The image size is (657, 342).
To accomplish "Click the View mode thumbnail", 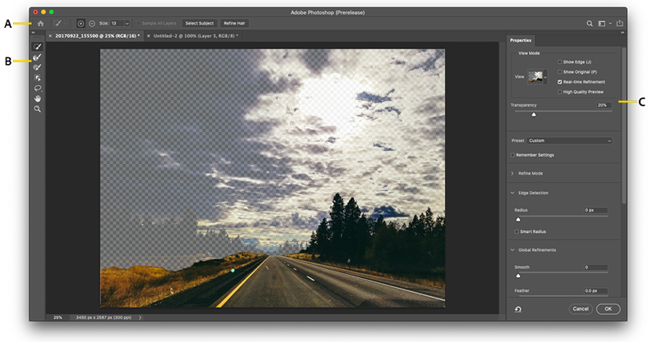I will 535,77.
